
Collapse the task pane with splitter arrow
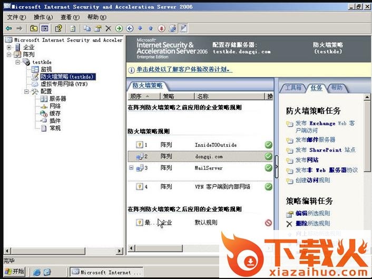click(x=277, y=166)
